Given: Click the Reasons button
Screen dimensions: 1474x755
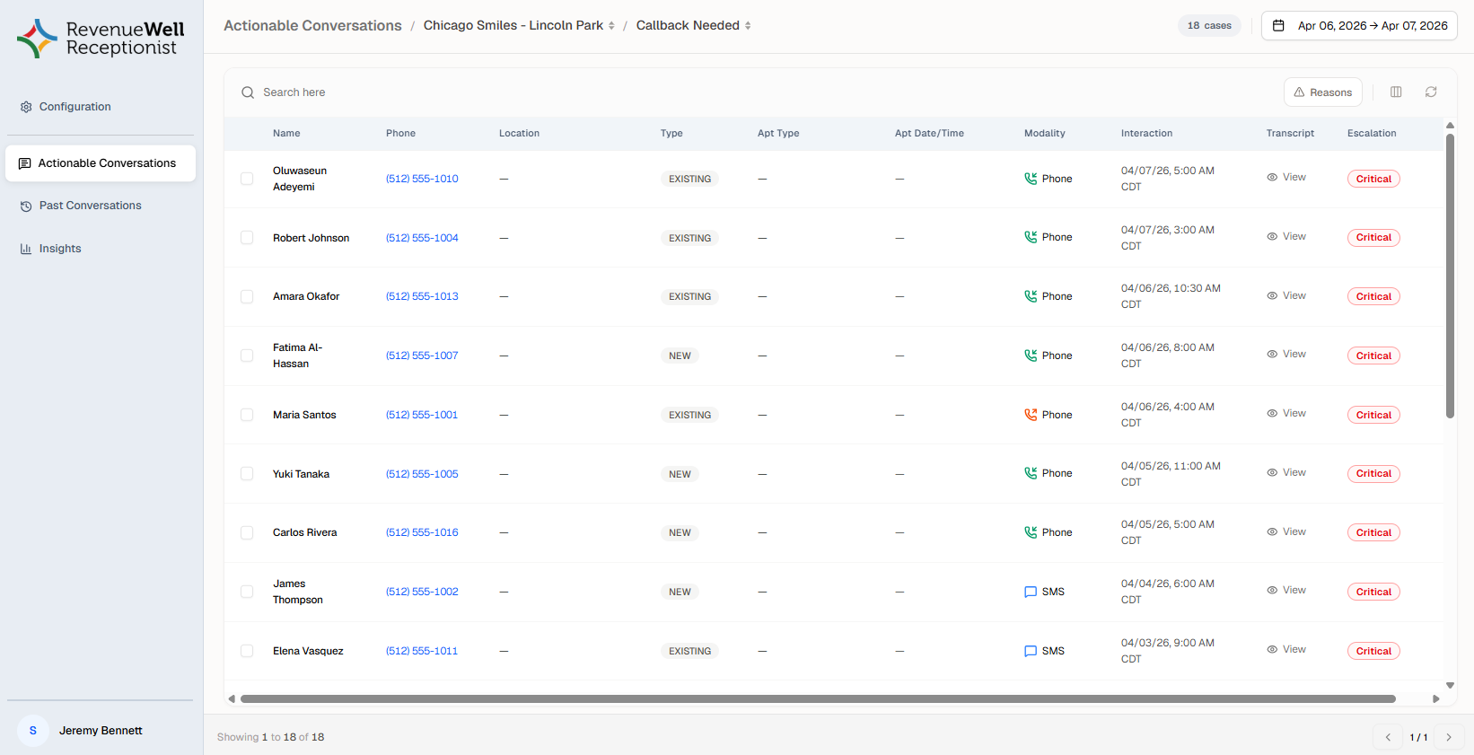Looking at the screenshot, I should 1323,92.
